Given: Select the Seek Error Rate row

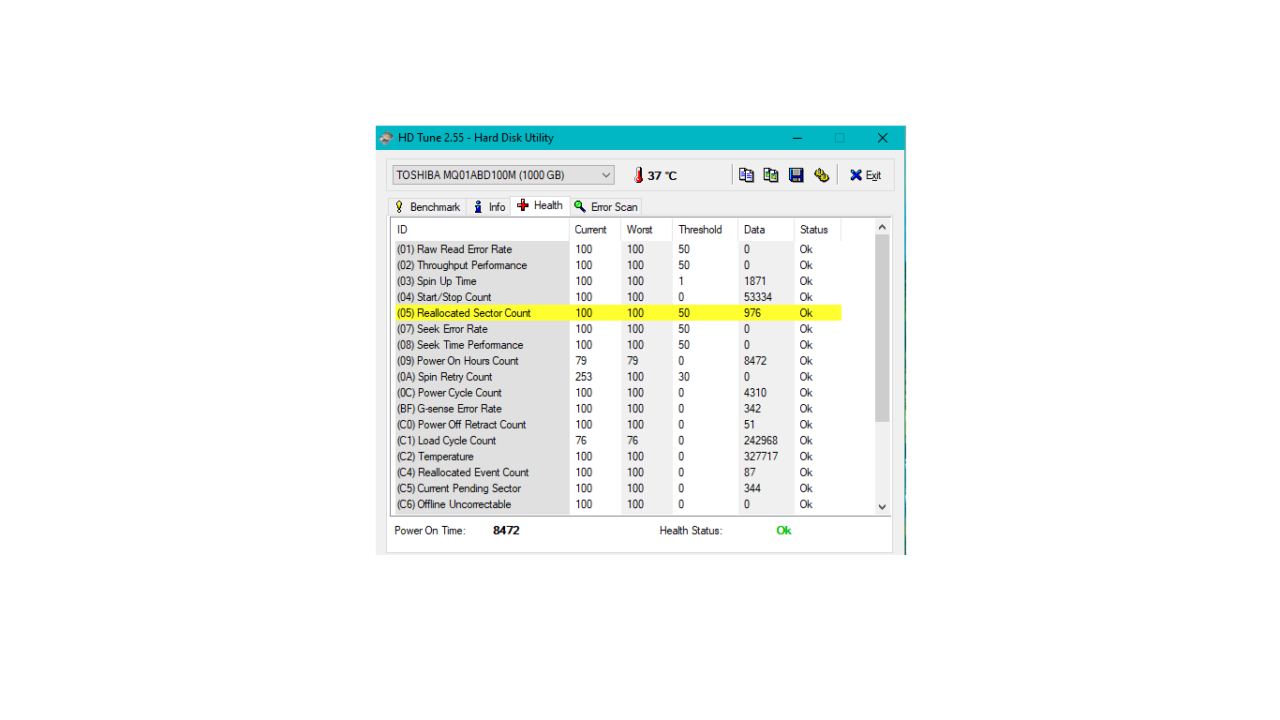Looking at the screenshot, I should 617,329.
